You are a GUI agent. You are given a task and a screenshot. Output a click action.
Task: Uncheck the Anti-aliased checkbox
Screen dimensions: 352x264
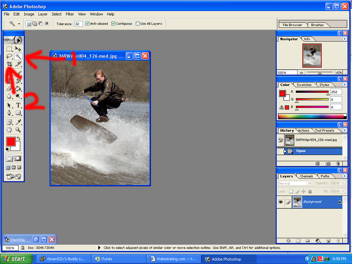87,24
